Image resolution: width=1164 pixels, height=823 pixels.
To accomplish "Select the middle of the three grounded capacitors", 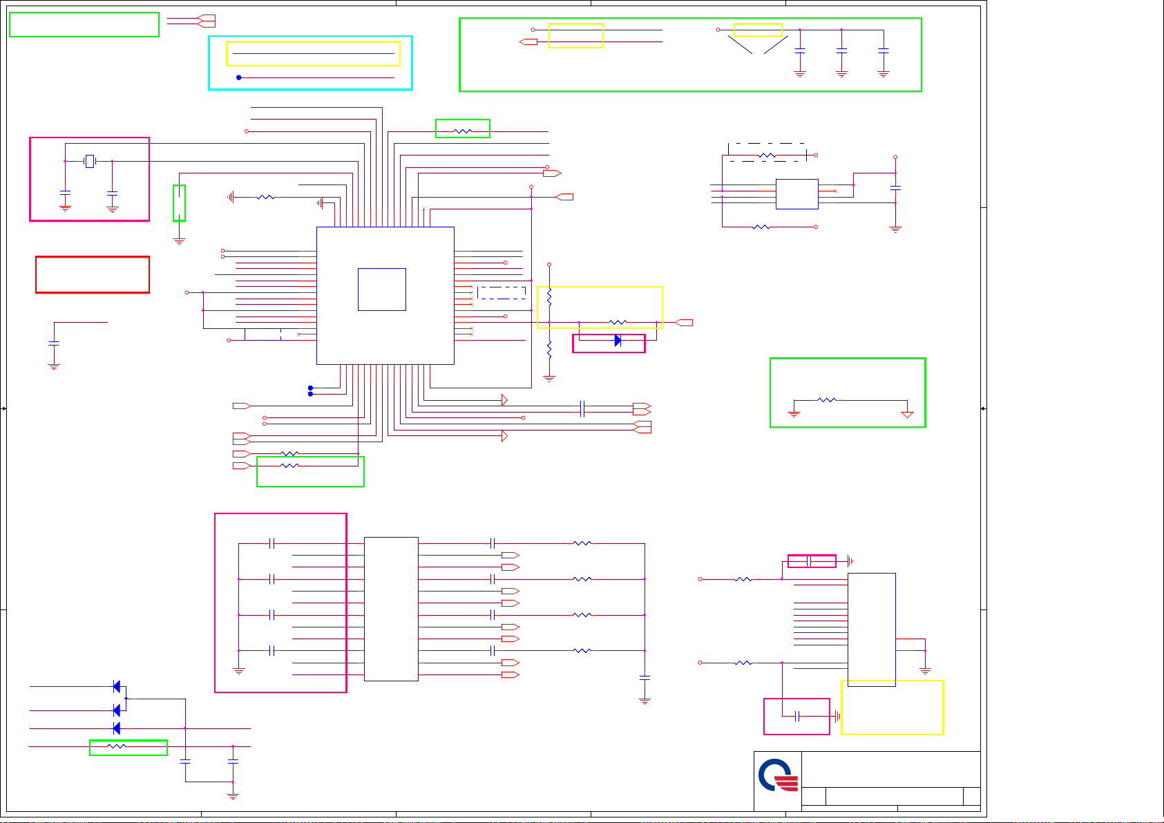I will pyautogui.click(x=841, y=50).
